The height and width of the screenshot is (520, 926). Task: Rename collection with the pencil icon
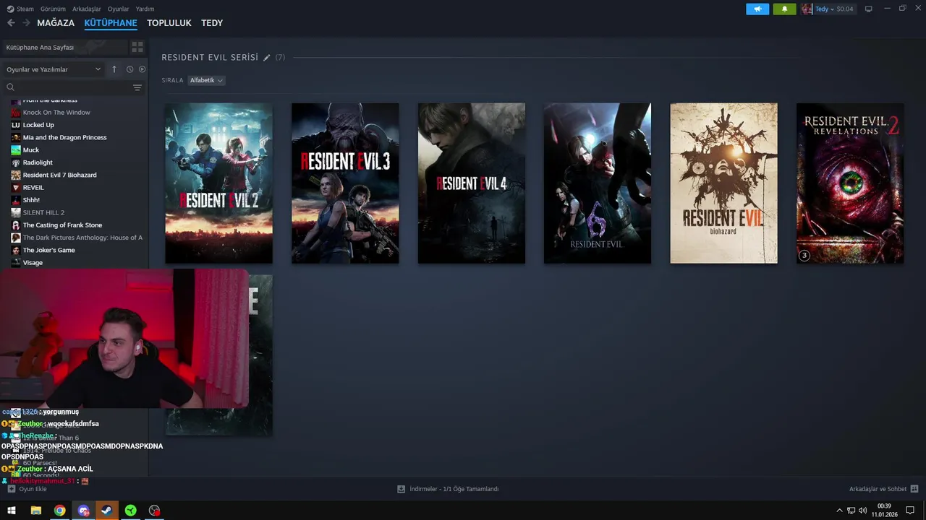click(267, 57)
